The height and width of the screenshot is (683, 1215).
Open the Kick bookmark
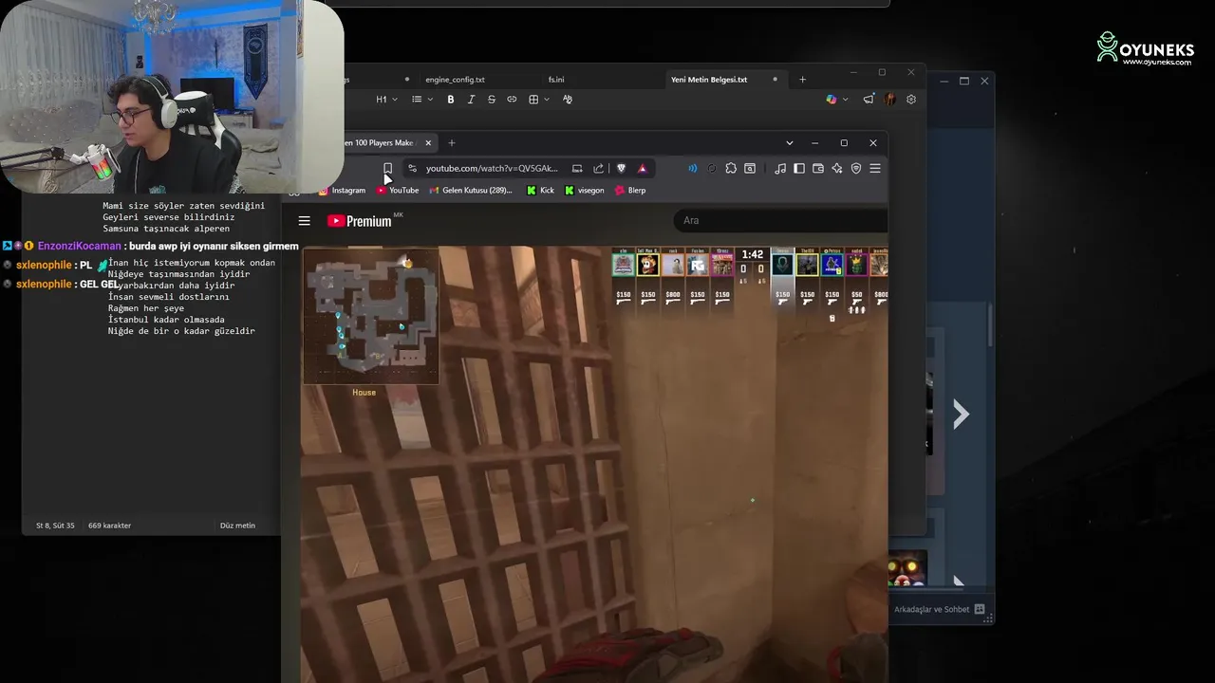[x=540, y=191]
